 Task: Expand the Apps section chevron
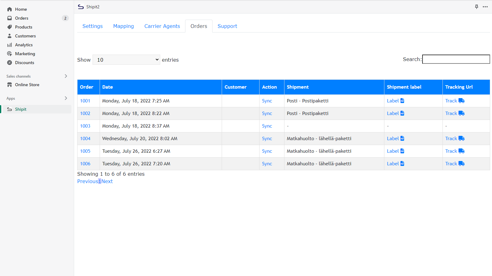tap(66, 98)
